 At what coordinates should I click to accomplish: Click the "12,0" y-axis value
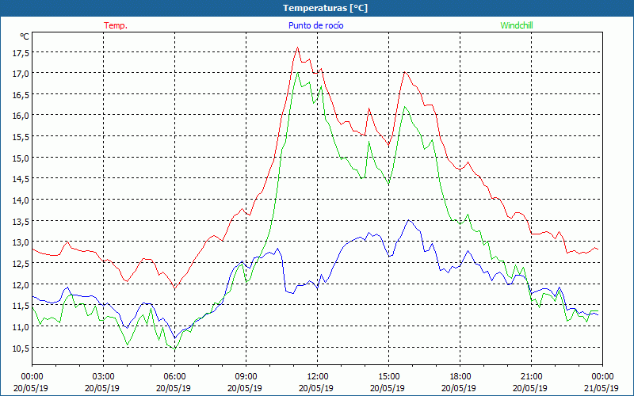pos(21,285)
